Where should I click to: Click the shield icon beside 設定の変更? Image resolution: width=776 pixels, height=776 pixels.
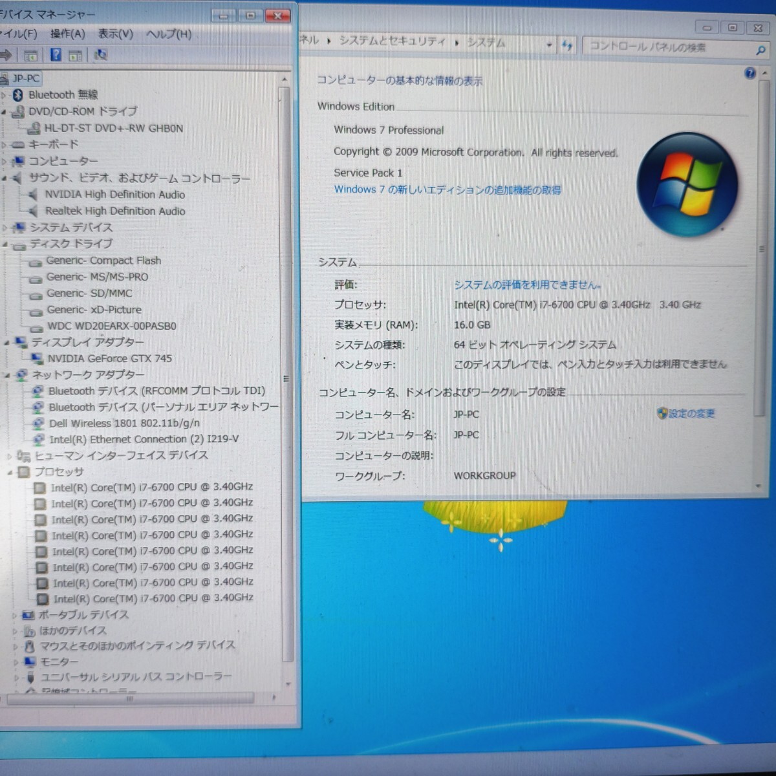(x=662, y=413)
